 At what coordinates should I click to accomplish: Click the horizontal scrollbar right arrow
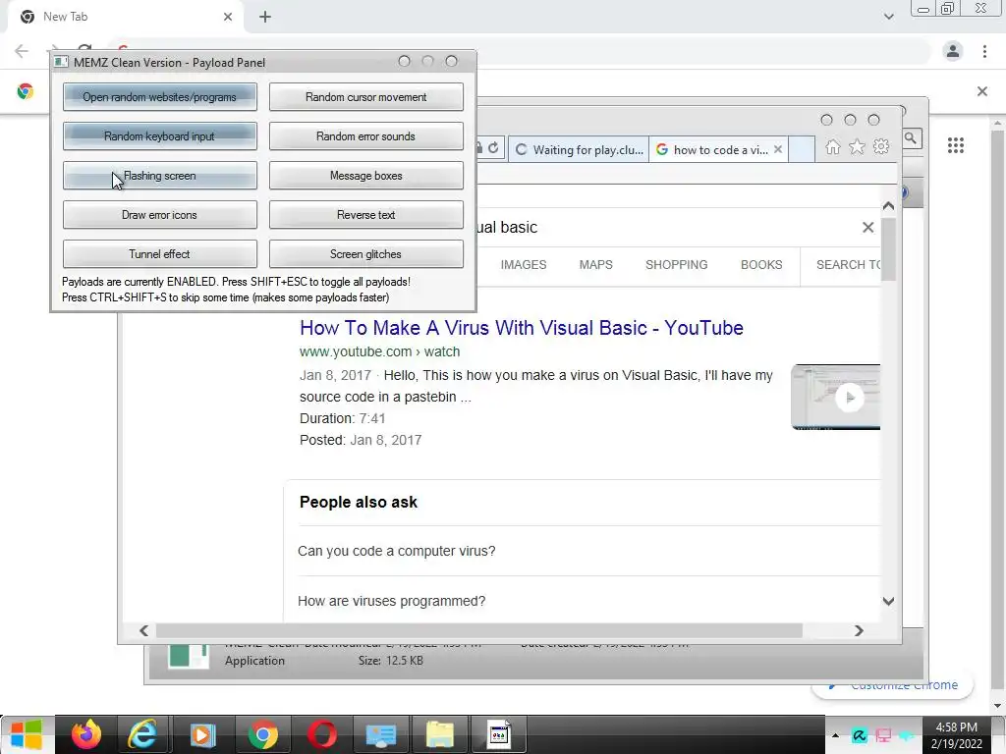click(x=859, y=631)
